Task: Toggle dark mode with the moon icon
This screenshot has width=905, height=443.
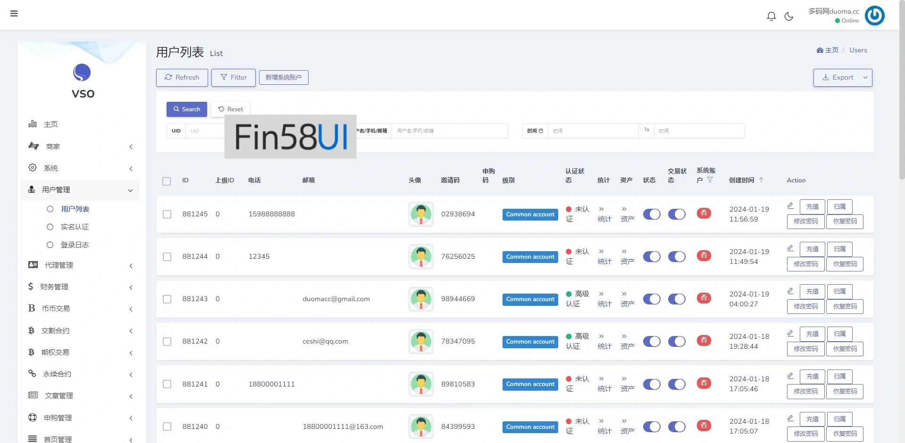Action: tap(788, 16)
